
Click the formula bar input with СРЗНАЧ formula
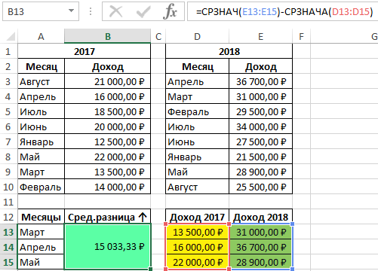tap(283, 11)
